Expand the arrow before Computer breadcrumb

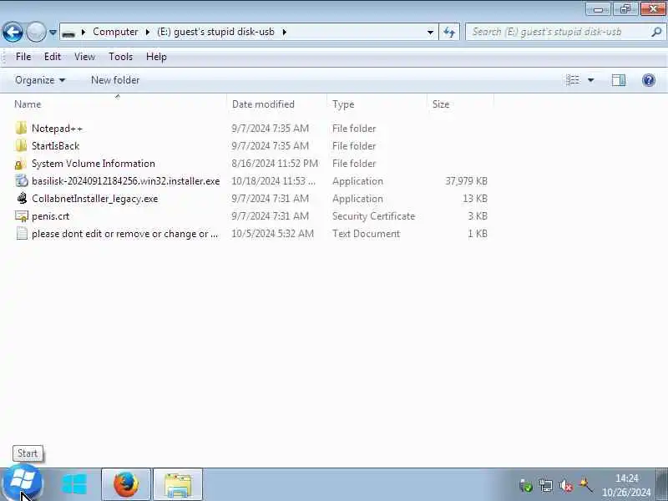(83, 32)
